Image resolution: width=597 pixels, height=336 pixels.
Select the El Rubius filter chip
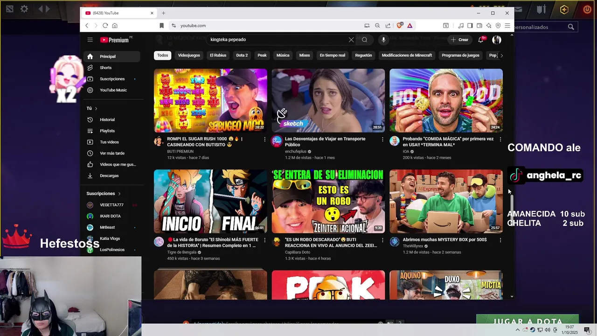[x=218, y=55]
